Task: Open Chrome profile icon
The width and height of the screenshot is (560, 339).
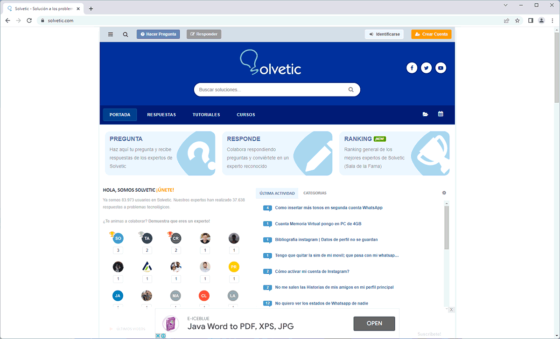Action: coord(541,21)
